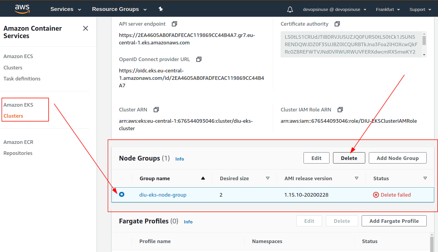Click the certificate authority scrollbar down arrow
This screenshot has height=252, width=438.
click(x=424, y=55)
